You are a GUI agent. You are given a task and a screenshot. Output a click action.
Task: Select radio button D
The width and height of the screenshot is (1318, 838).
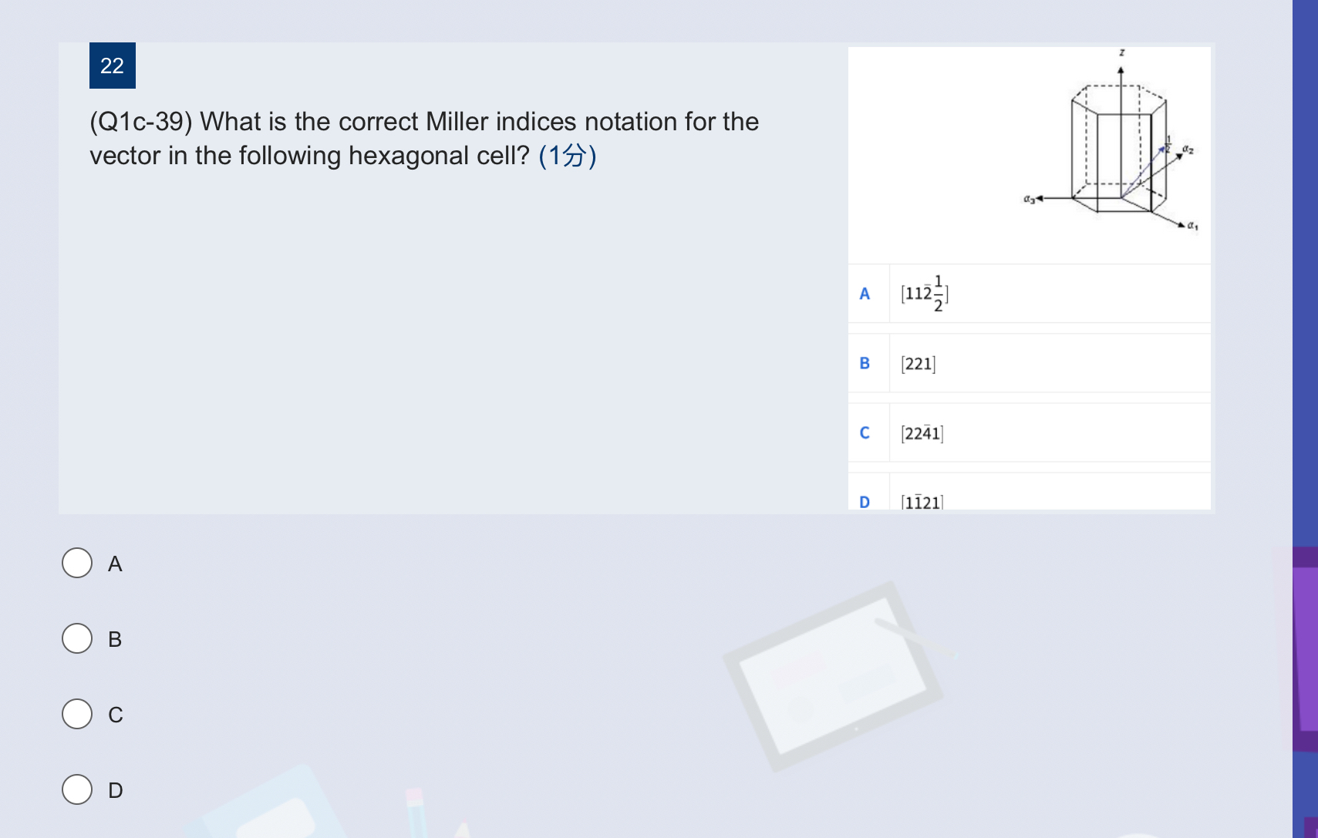(77, 789)
